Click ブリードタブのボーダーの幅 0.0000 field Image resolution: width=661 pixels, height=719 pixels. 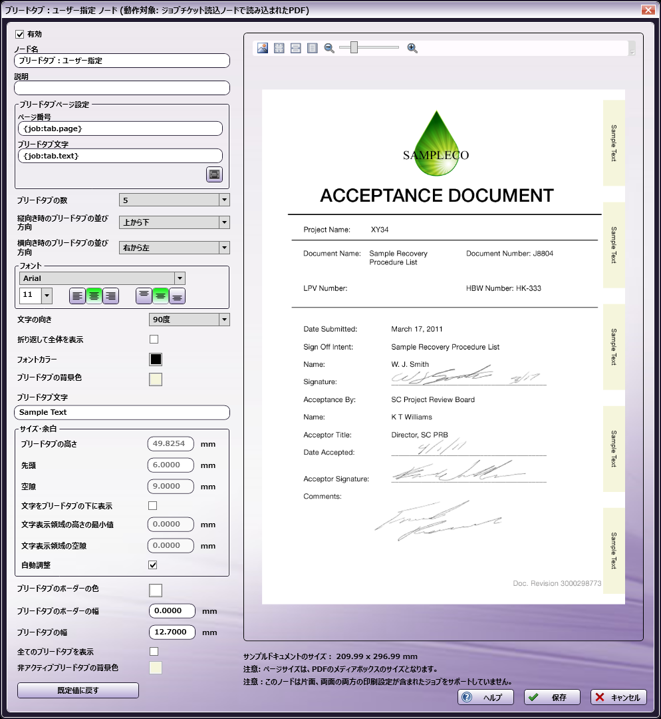172,610
